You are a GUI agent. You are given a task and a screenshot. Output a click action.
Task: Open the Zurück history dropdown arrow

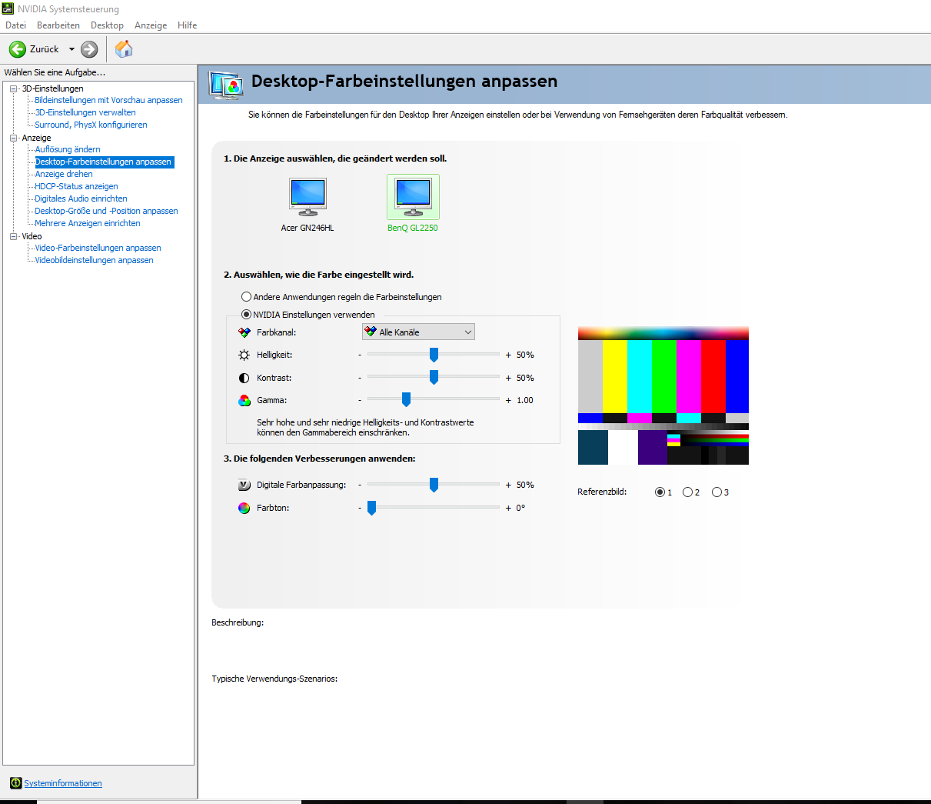pyautogui.click(x=71, y=49)
